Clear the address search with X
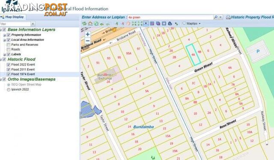274x160 pixels. click(x=220, y=17)
